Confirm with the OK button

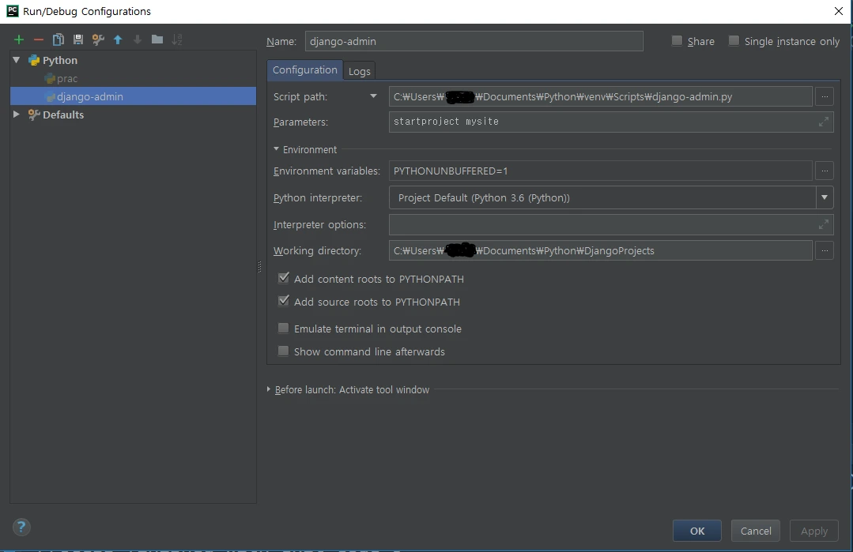pos(697,531)
